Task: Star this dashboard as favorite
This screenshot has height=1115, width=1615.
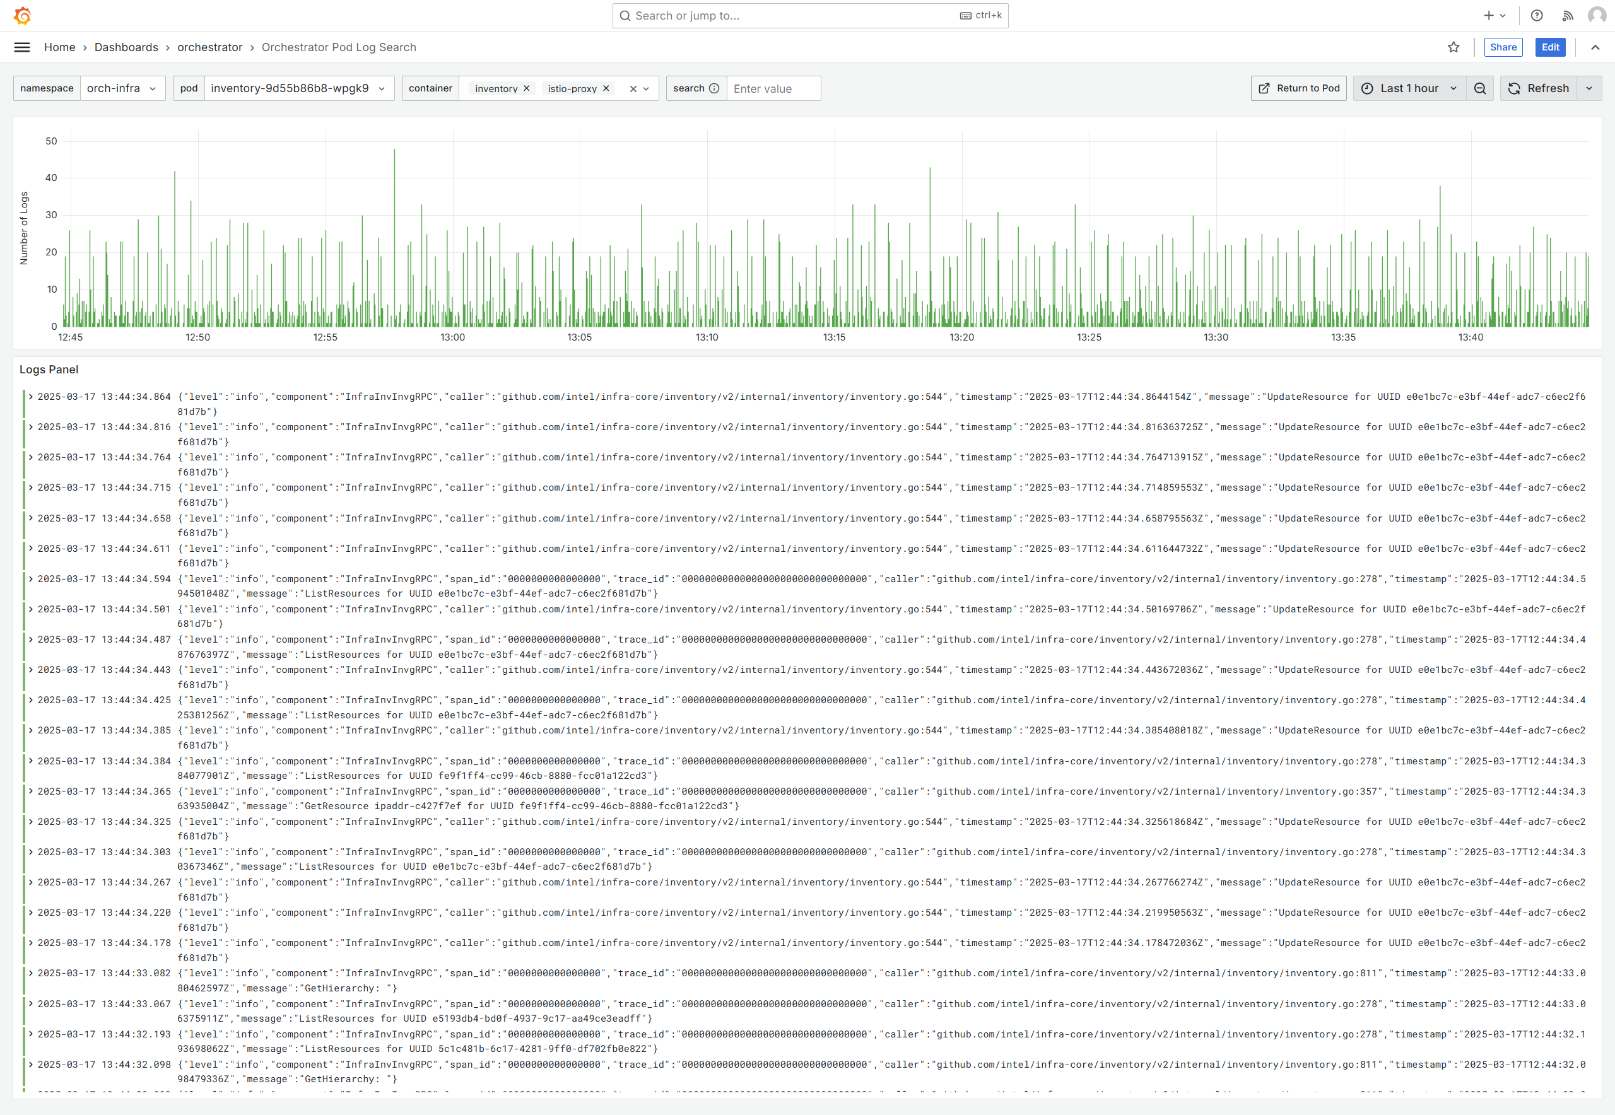Action: click(1453, 47)
